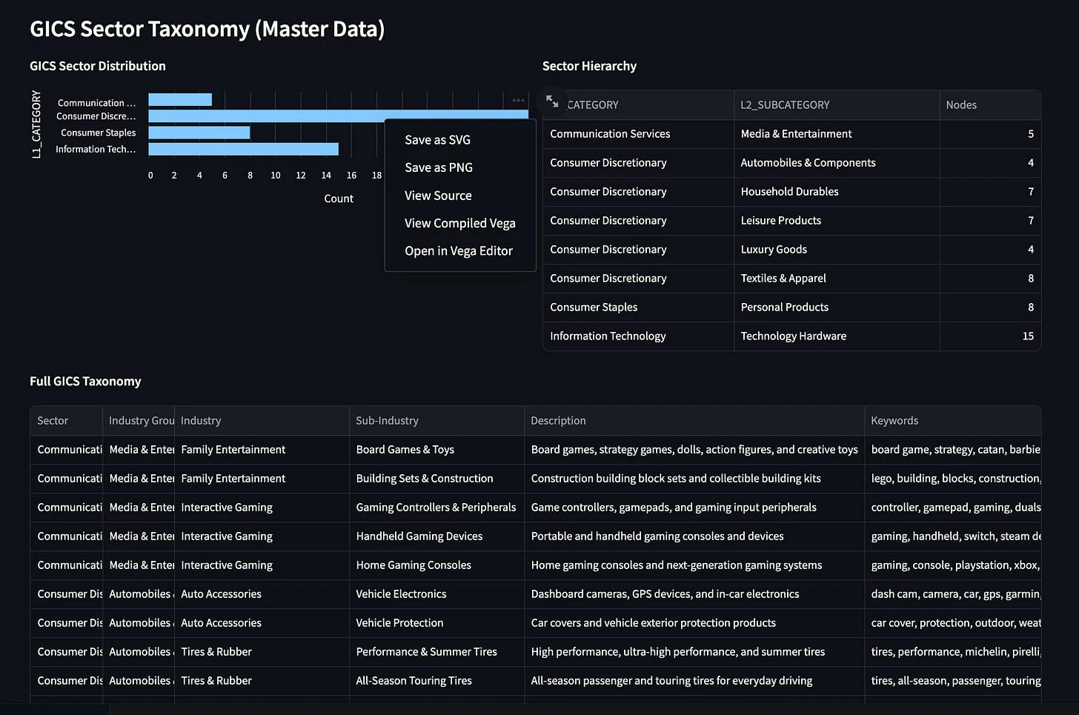Click the Sector column header
The height and width of the screenshot is (715, 1079).
(x=52, y=420)
